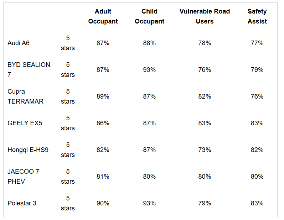Click Polestar 3's 90% Adult Occupant score

[x=103, y=203]
